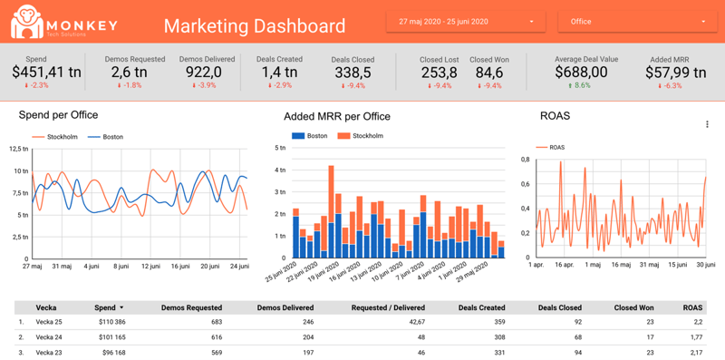Click the Vecka 24 row label
The image size is (725, 360).
[x=49, y=336]
